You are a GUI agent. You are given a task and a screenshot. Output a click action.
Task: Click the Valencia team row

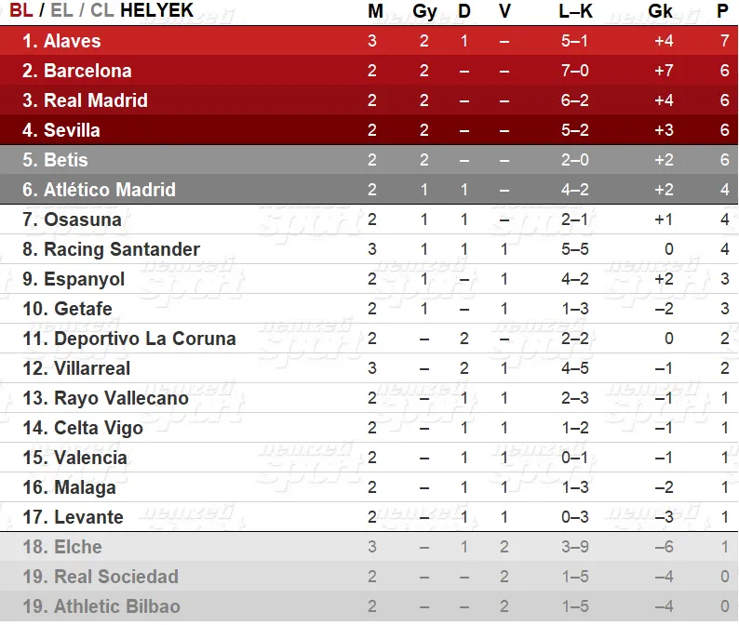pos(369,458)
